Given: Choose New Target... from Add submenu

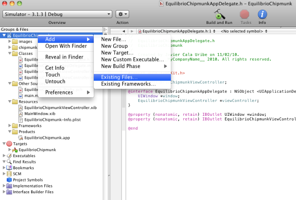Looking at the screenshot, I should (x=132, y=53).
